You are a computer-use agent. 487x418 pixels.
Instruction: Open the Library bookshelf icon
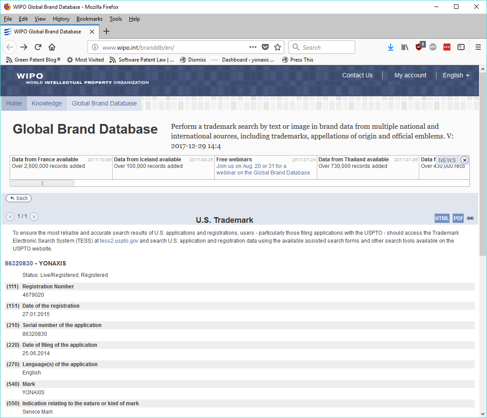(405, 47)
